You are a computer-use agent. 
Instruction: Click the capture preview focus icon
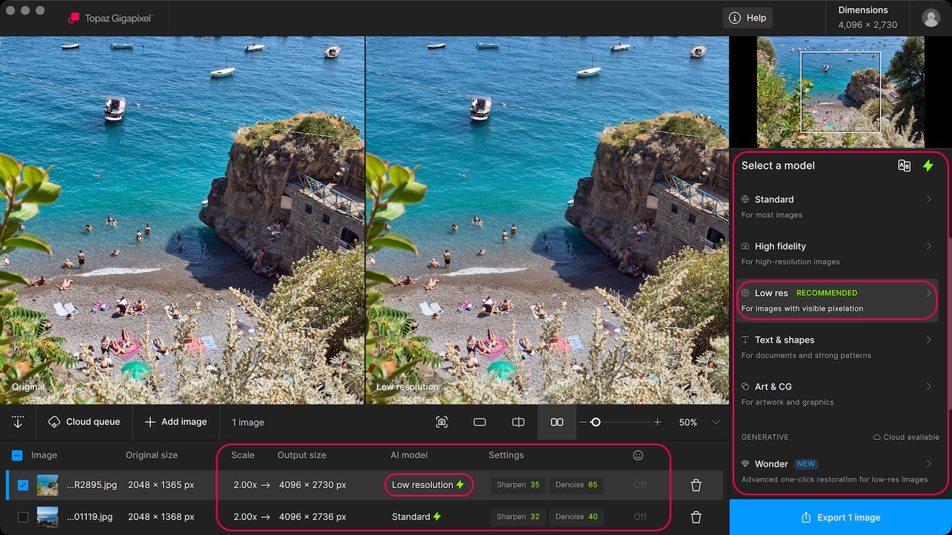point(442,422)
